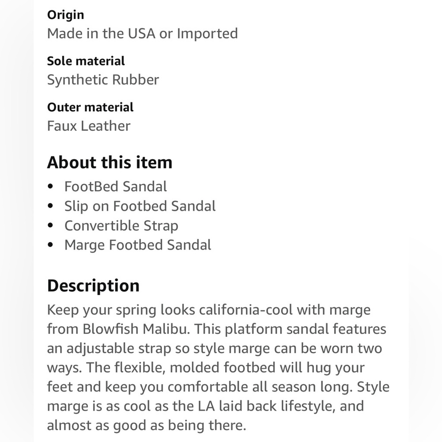Click the 'Blowfish Malibu' brand text
The image size is (442, 442).
(x=135, y=329)
